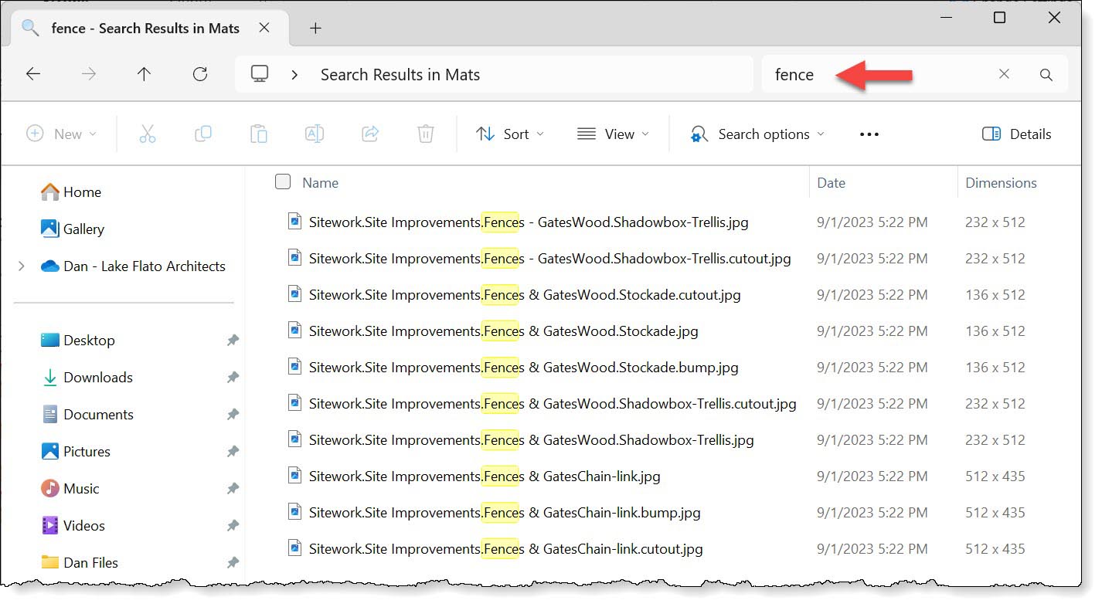Open a new File Explorer tab
1102x607 pixels.
315,27
